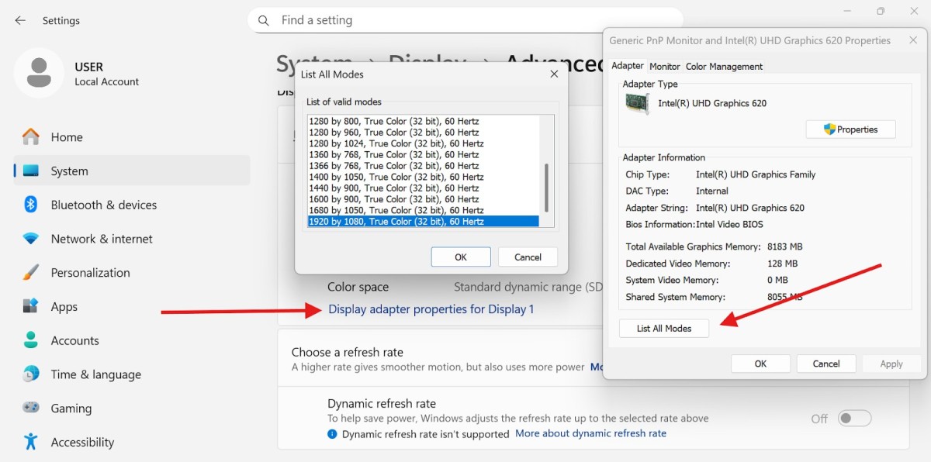Click More about dynamic refresh rate link
The height and width of the screenshot is (462, 931).
(590, 433)
